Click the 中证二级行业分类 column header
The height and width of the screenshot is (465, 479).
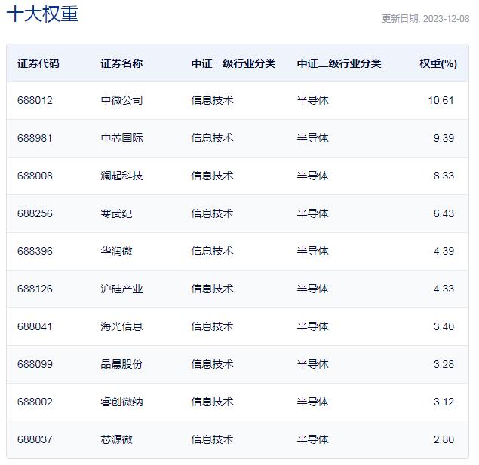point(339,63)
